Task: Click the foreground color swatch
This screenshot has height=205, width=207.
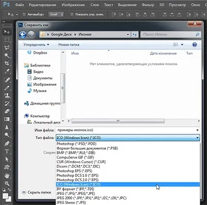Action: (x=5, y=196)
